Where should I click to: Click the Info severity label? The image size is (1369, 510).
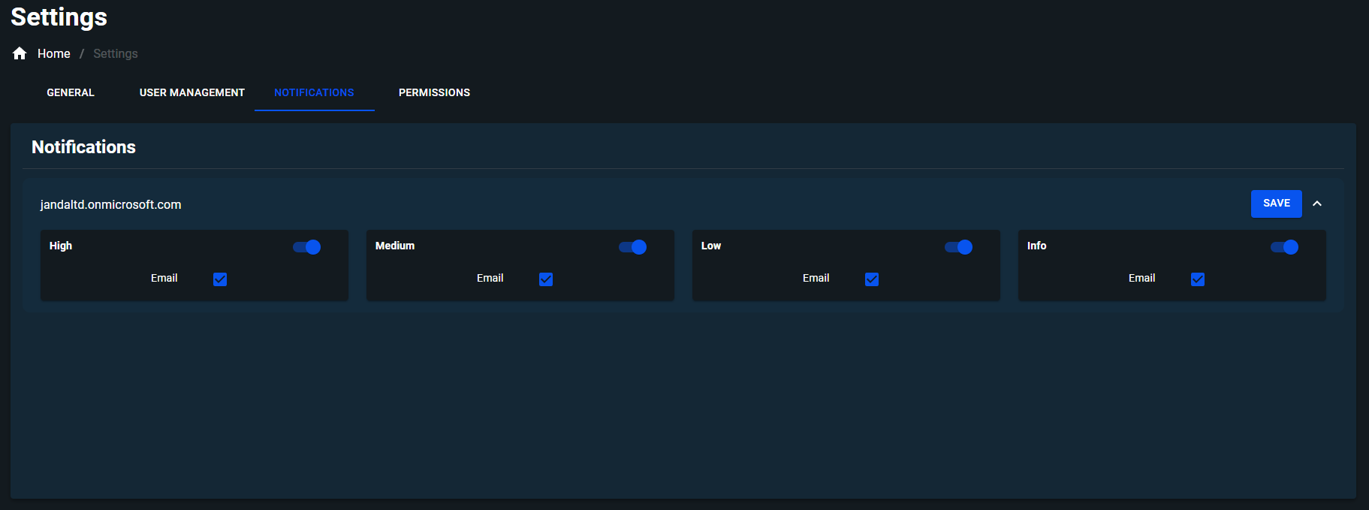(x=1037, y=246)
